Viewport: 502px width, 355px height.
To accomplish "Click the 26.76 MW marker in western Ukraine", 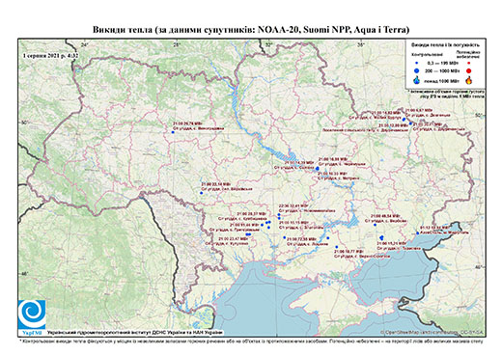I will pos(173,132).
